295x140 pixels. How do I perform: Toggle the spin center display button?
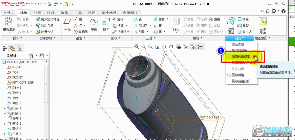pos(199,47)
